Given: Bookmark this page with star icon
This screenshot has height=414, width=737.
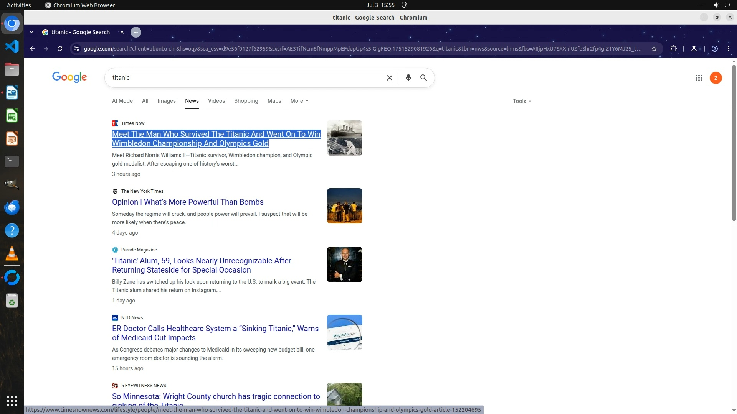Looking at the screenshot, I should [x=654, y=49].
